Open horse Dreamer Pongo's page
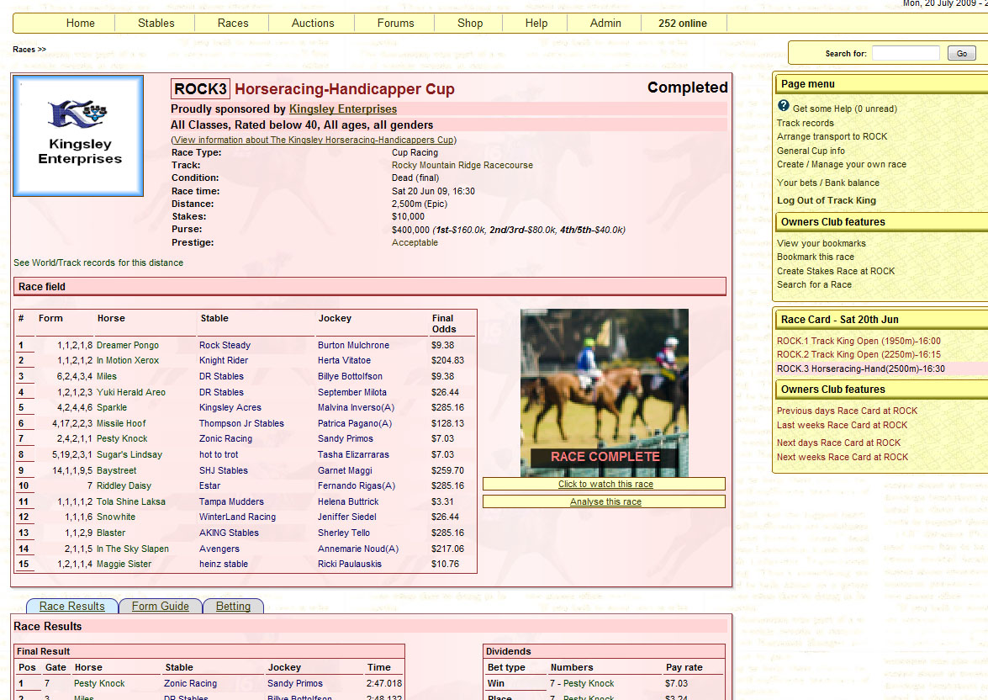Image resolution: width=988 pixels, height=700 pixels. click(x=127, y=345)
